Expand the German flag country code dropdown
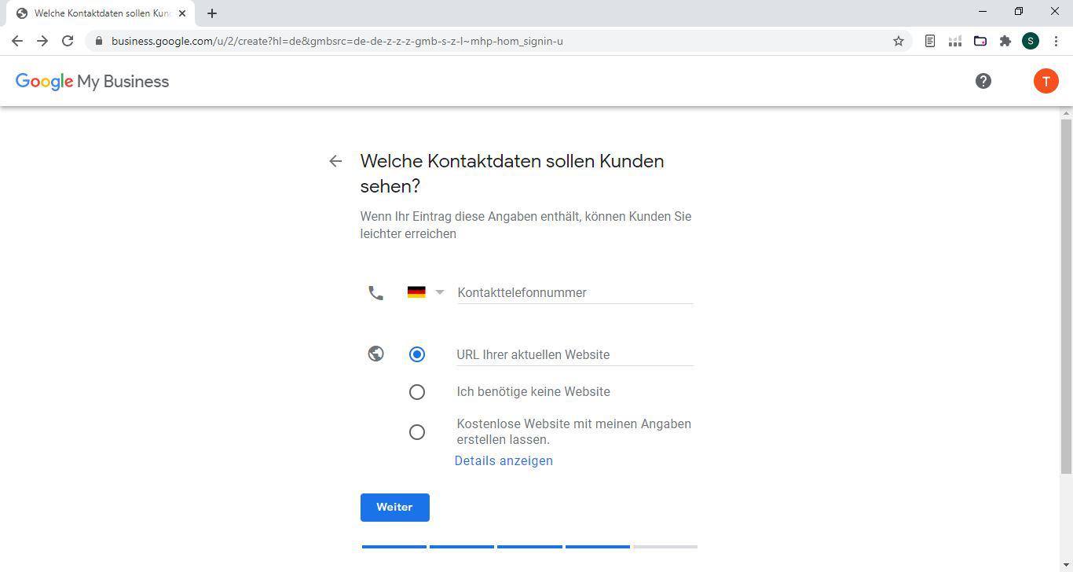1073x572 pixels. 426,292
